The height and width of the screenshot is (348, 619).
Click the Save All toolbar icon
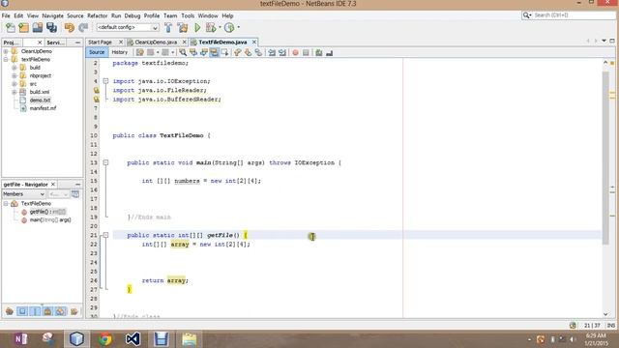51,28
